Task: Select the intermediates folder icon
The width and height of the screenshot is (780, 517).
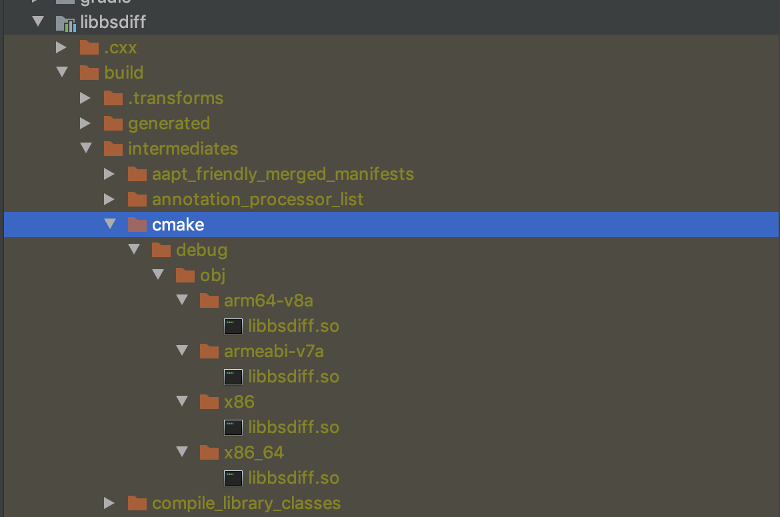Action: coord(113,149)
